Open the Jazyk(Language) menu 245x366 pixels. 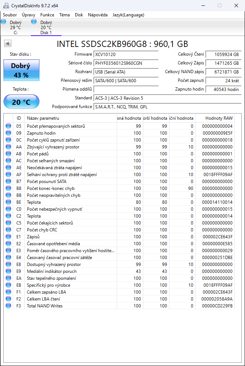[128, 15]
